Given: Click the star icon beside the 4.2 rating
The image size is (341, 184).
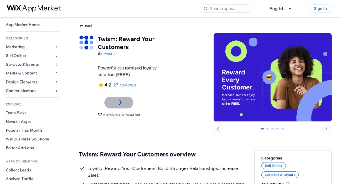Looking at the screenshot, I should pyautogui.click(x=101, y=85).
